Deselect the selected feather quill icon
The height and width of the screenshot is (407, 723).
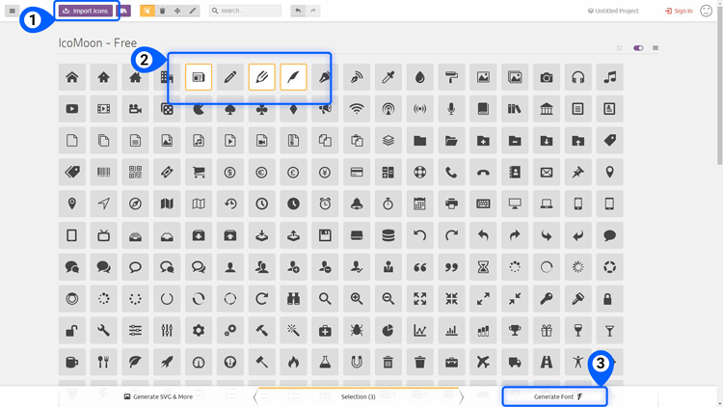point(293,77)
